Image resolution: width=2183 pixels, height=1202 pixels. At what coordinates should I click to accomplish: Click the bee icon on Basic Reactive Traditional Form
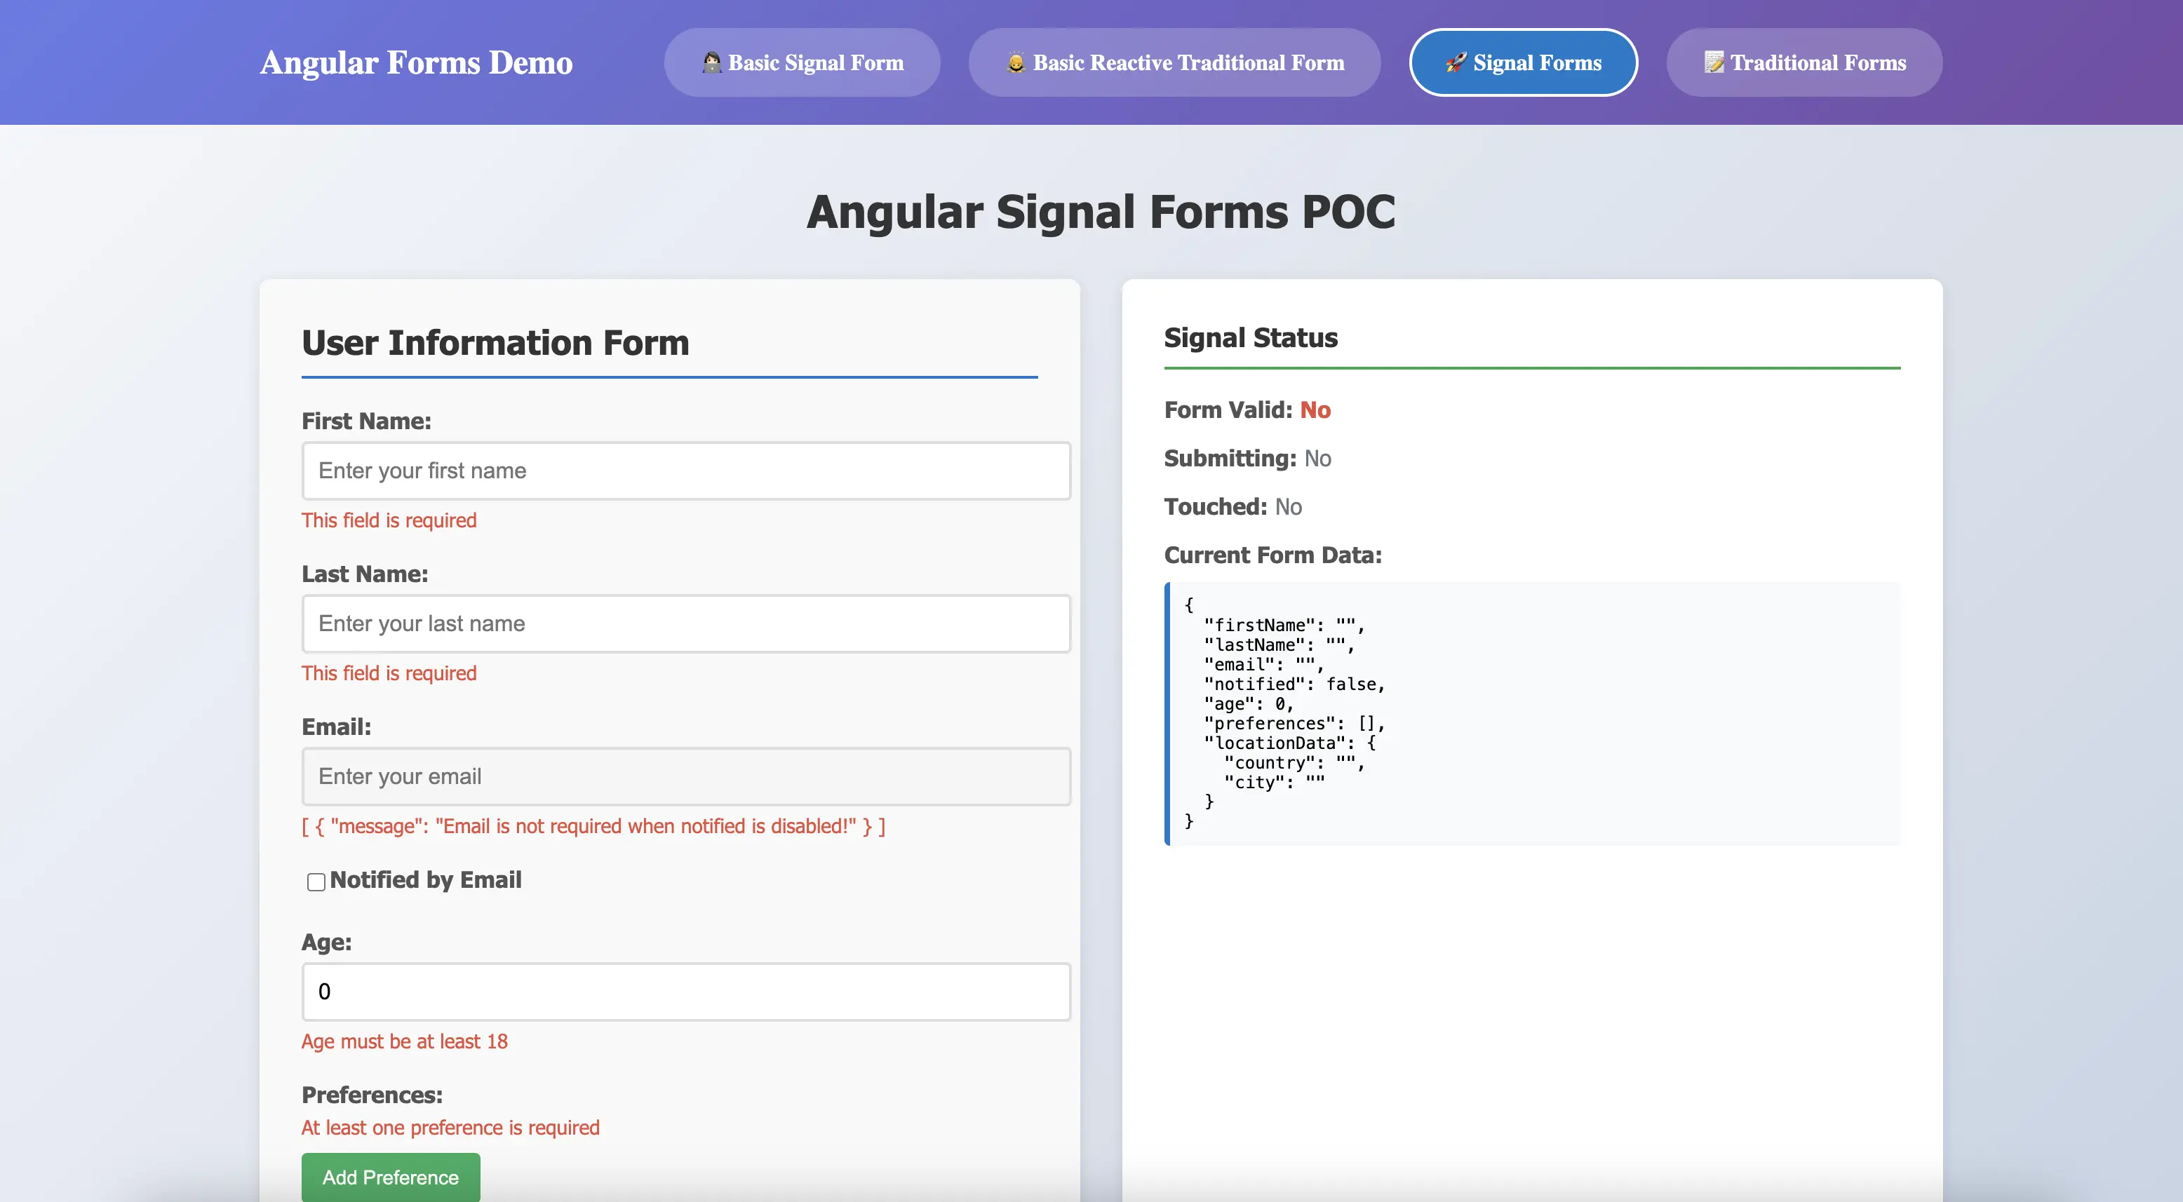tap(1014, 62)
